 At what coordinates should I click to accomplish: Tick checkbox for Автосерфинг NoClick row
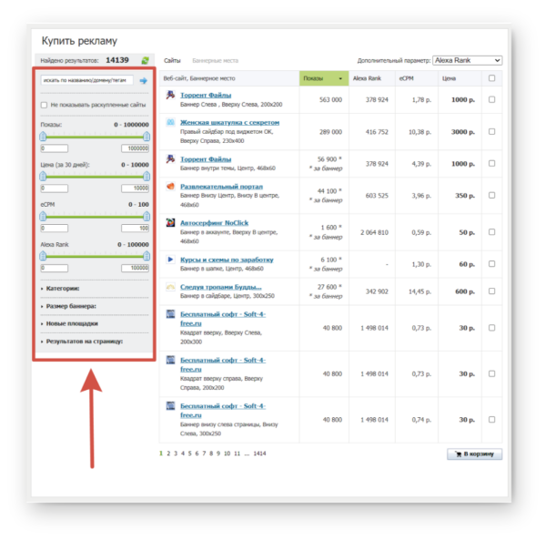(x=491, y=232)
